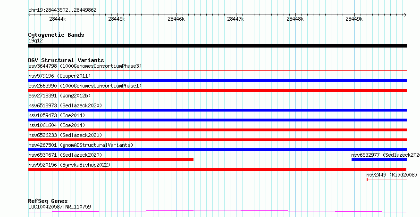The height and width of the screenshot is (217, 420).
Task: Select the nsv1059473 Coe2014 blue bar
Action: click(217, 120)
